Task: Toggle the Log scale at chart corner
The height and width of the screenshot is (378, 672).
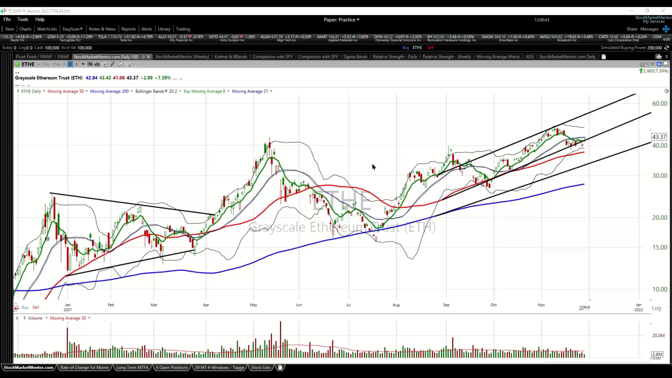Action: 656,308
